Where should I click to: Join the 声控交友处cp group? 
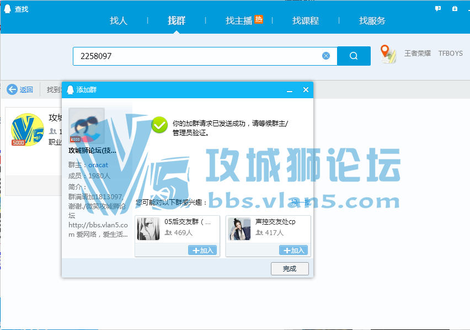(293, 250)
